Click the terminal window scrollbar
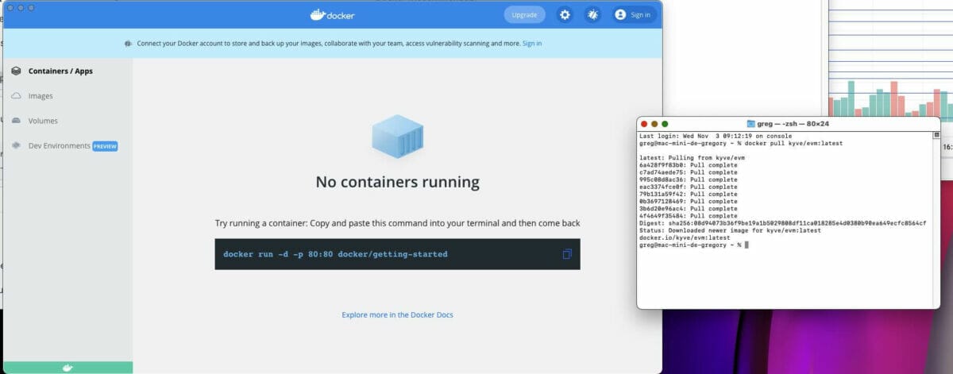The image size is (953, 374). coord(936,214)
